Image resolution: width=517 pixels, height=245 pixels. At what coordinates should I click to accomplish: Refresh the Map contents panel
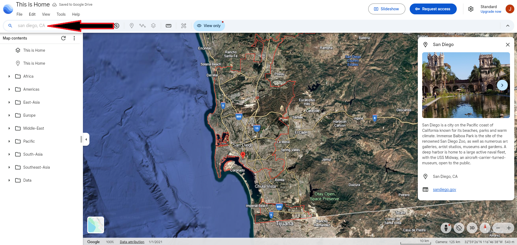tap(63, 38)
